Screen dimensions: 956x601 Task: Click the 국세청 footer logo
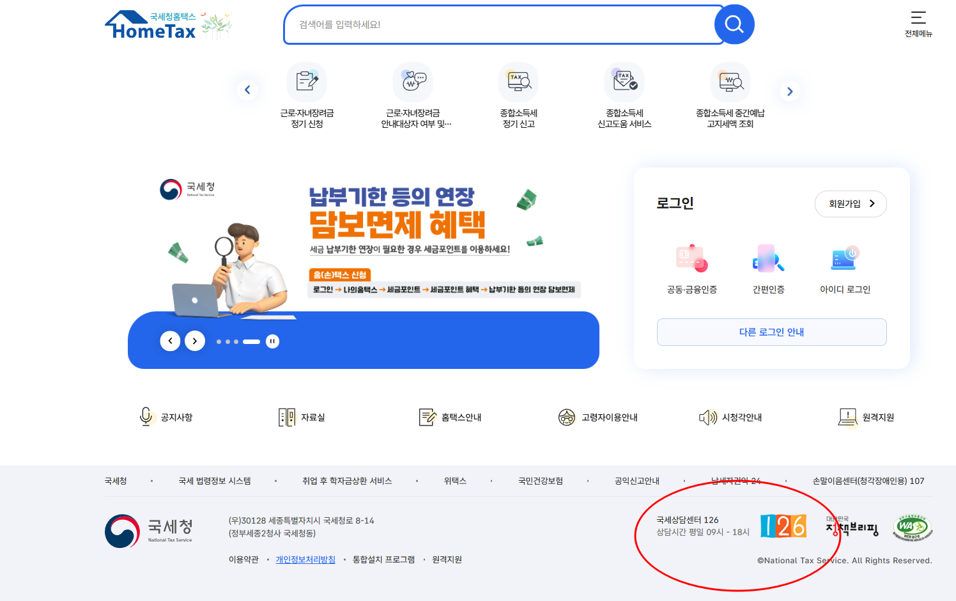149,531
